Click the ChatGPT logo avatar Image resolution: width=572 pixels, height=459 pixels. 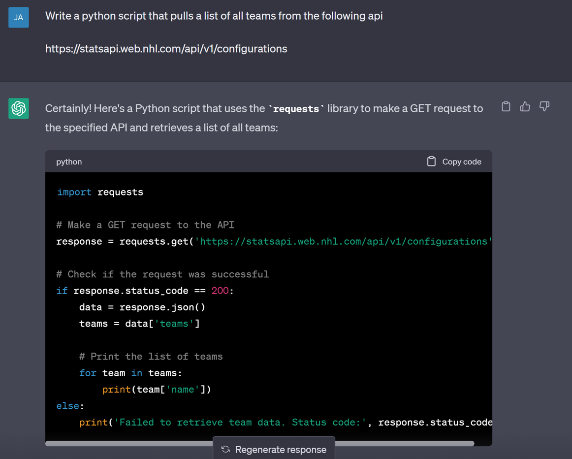click(19, 108)
